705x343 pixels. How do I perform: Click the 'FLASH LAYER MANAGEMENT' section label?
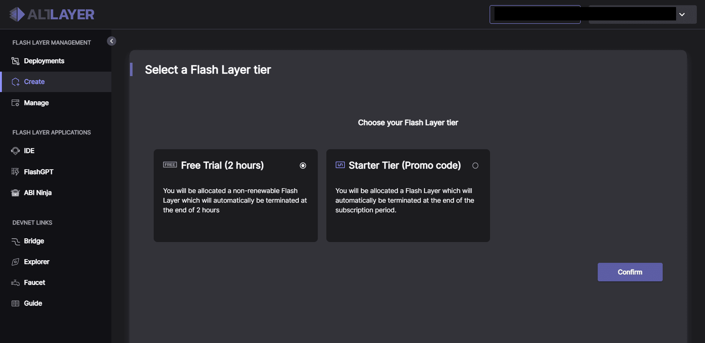[x=52, y=43]
